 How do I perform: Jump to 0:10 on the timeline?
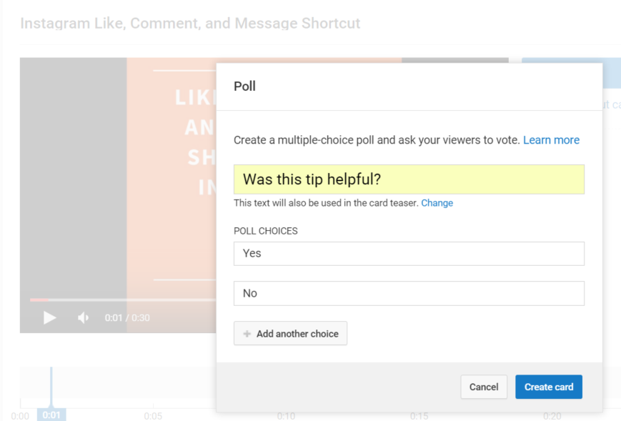[286, 416]
